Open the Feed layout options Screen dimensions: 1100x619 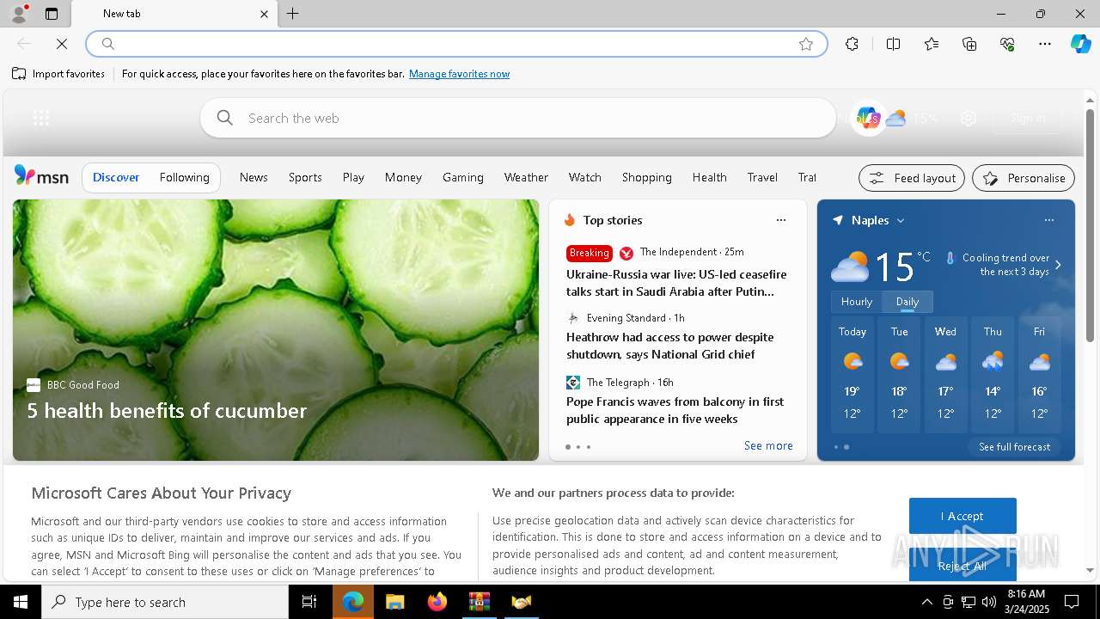click(x=912, y=178)
